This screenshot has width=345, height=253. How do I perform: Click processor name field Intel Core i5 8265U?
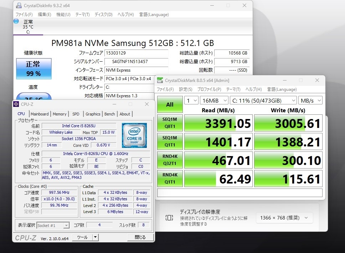pyautogui.click(x=79, y=126)
